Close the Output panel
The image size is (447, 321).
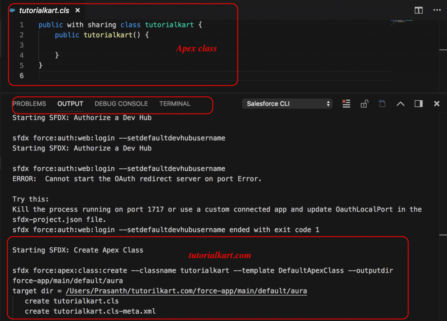[x=437, y=103]
